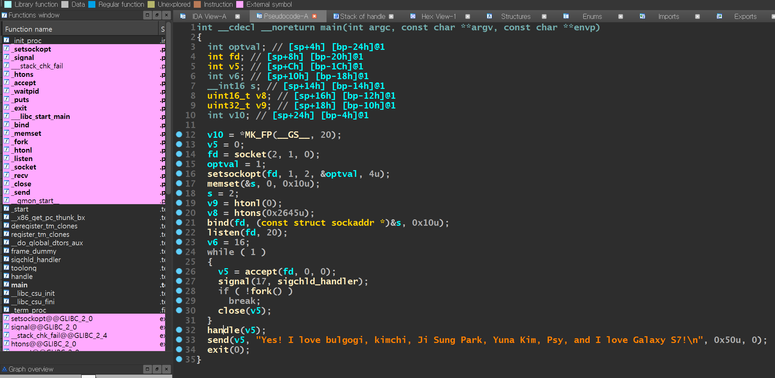Click the IDA View-A tab icon
Viewport: 775px width, 378px height.
[183, 16]
